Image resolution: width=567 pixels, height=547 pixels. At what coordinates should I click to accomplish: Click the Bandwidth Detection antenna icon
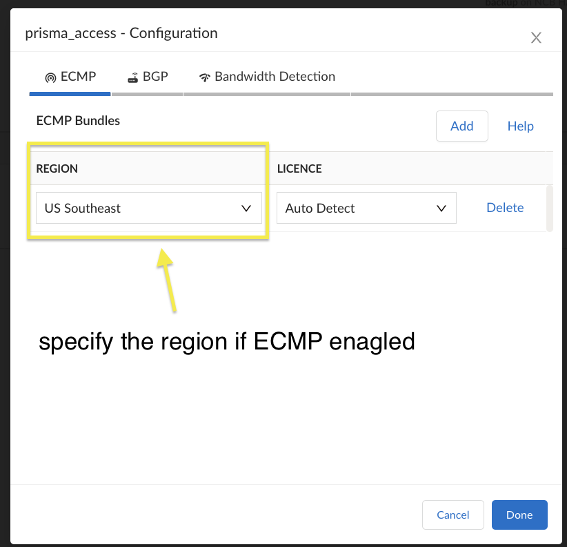(204, 77)
